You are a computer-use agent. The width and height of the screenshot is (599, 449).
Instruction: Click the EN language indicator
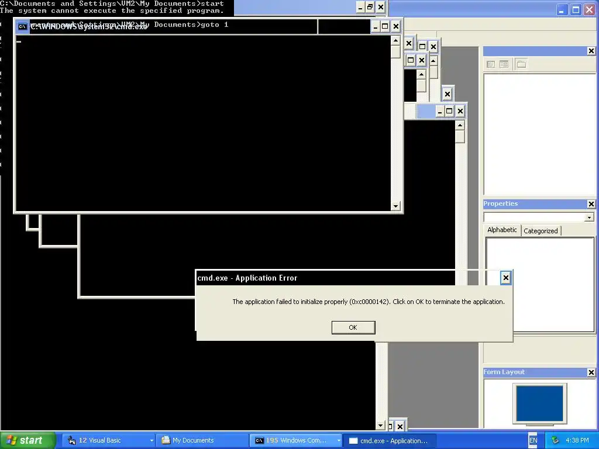tap(533, 440)
